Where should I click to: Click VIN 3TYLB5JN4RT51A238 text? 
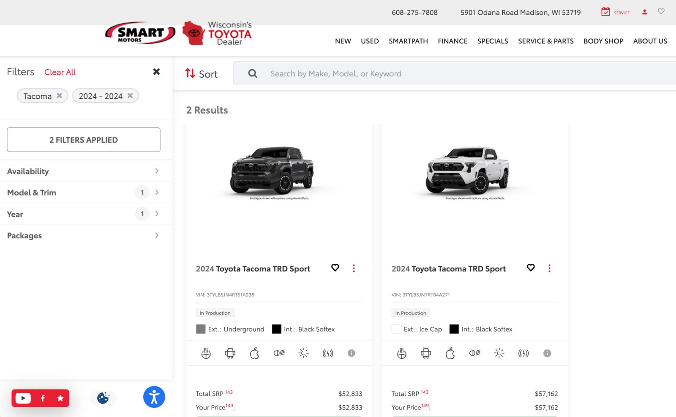[x=225, y=295]
